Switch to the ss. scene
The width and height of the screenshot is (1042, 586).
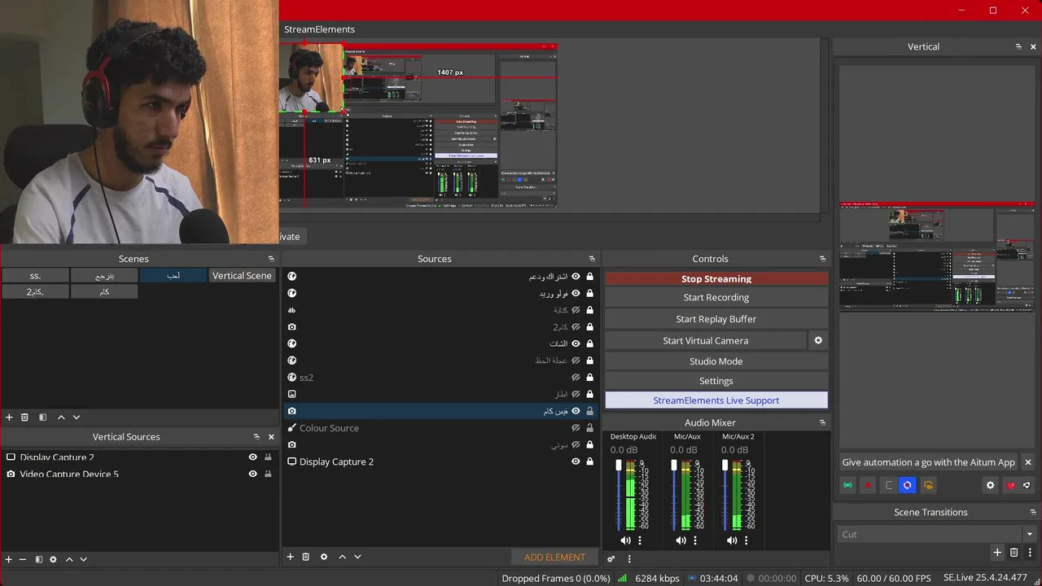(35, 276)
